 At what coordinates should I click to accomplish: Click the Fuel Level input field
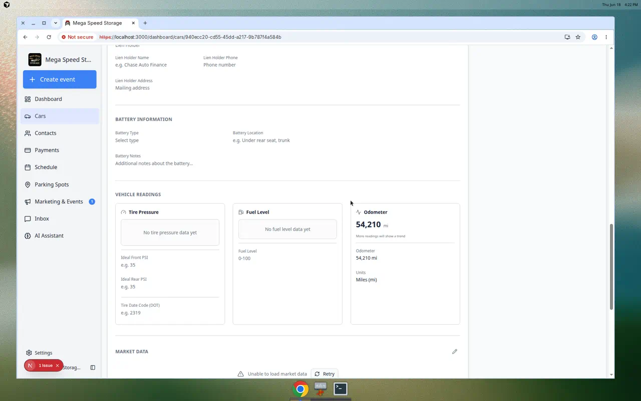(287, 258)
